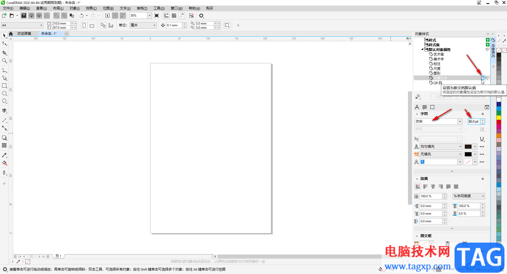Select the Drop Shadow tool

click(4, 138)
